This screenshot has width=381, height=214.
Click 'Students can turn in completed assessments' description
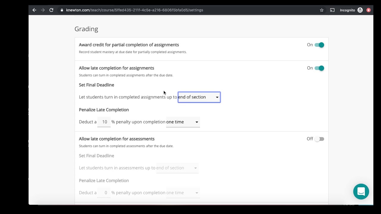(x=126, y=146)
